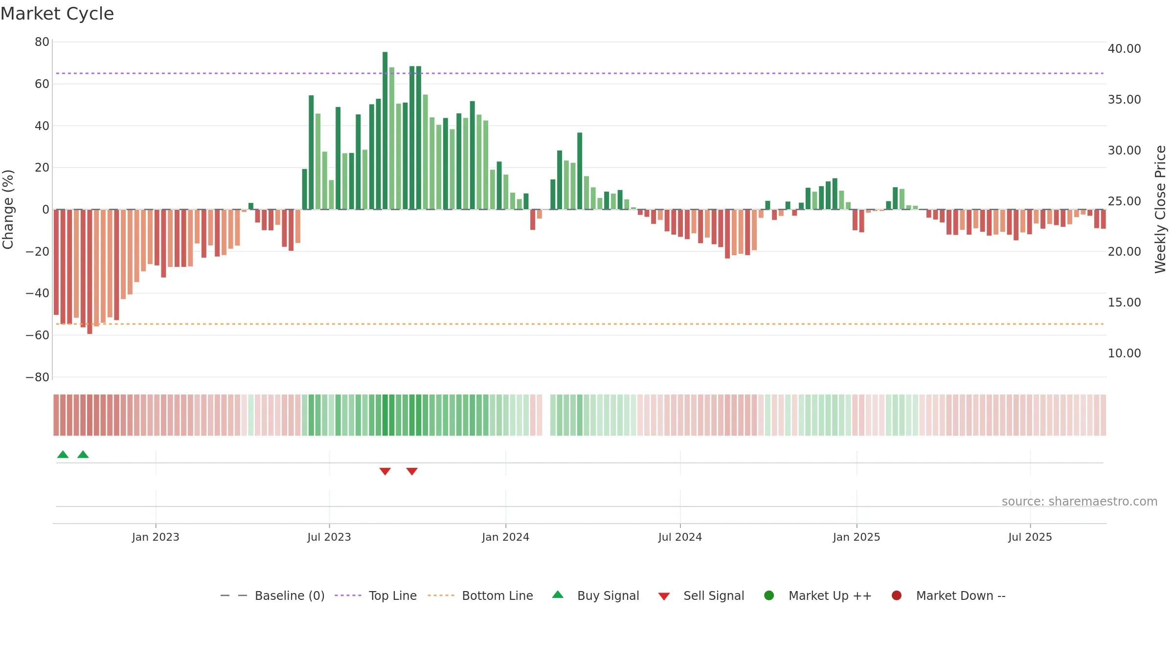
Task: Toggle the Bottom Line legend entry
Action: tap(480, 595)
